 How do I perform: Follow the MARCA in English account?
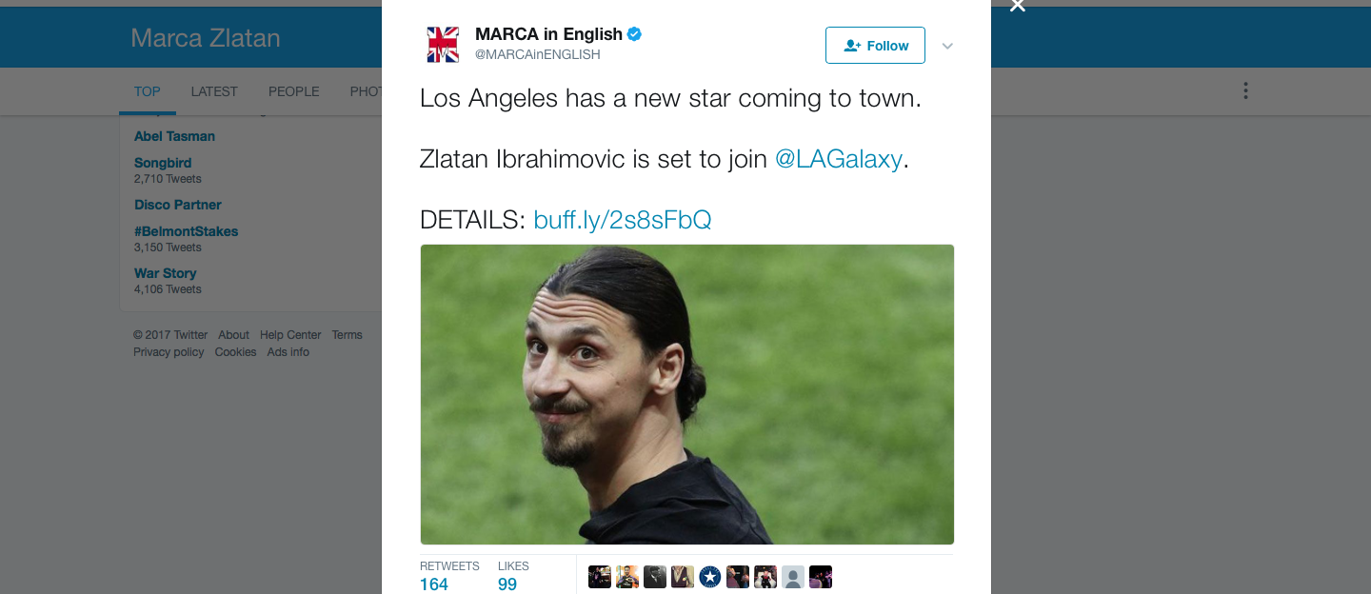[875, 46]
